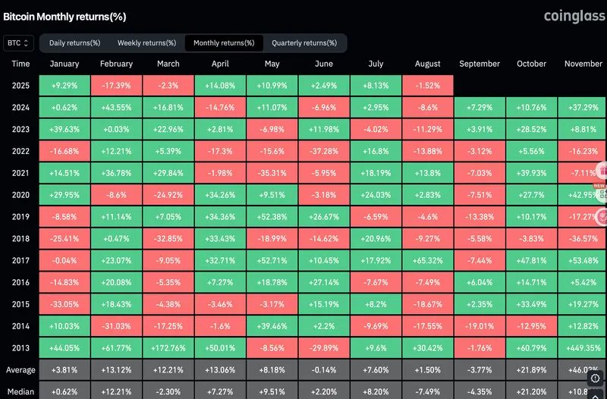Click the +172.76% cell for March 2013

pyautogui.click(x=168, y=348)
